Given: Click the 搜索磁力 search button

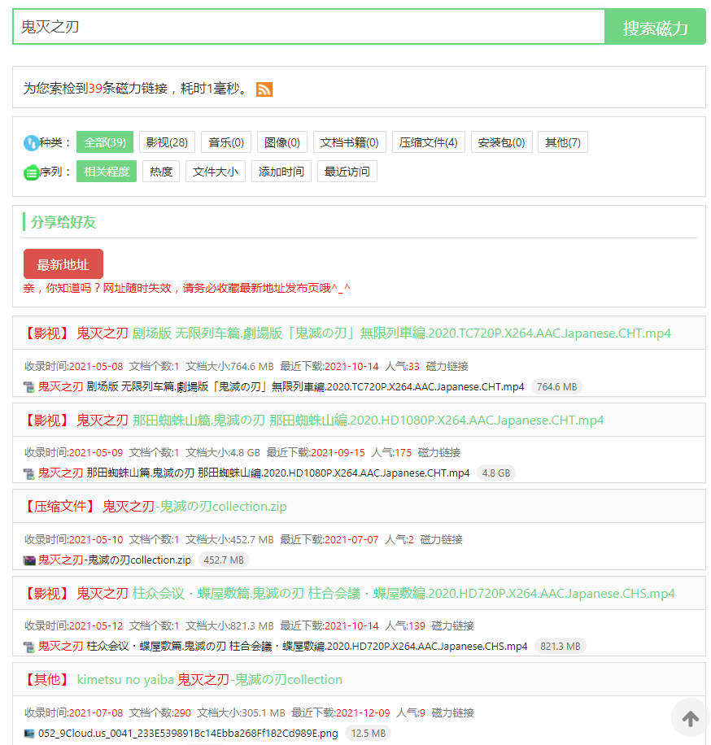Looking at the screenshot, I should [x=655, y=27].
